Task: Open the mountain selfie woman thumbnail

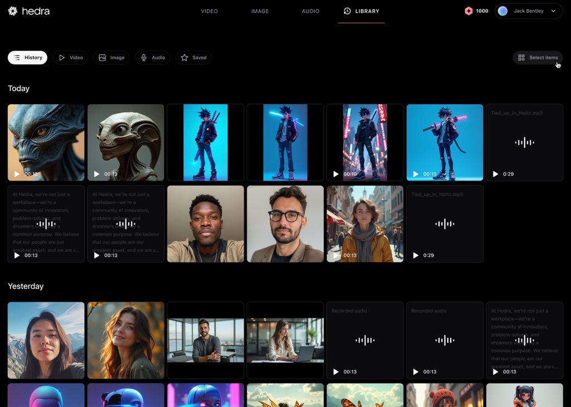Action: (46, 340)
